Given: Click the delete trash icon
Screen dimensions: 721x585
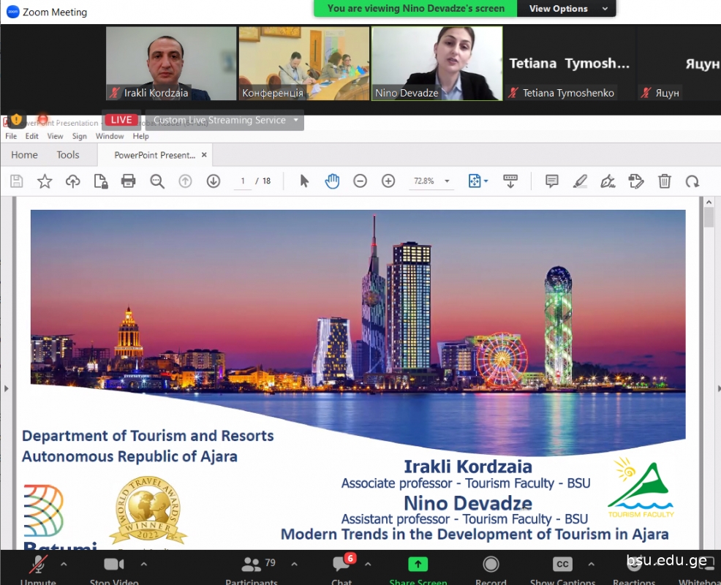Looking at the screenshot, I should pos(664,181).
